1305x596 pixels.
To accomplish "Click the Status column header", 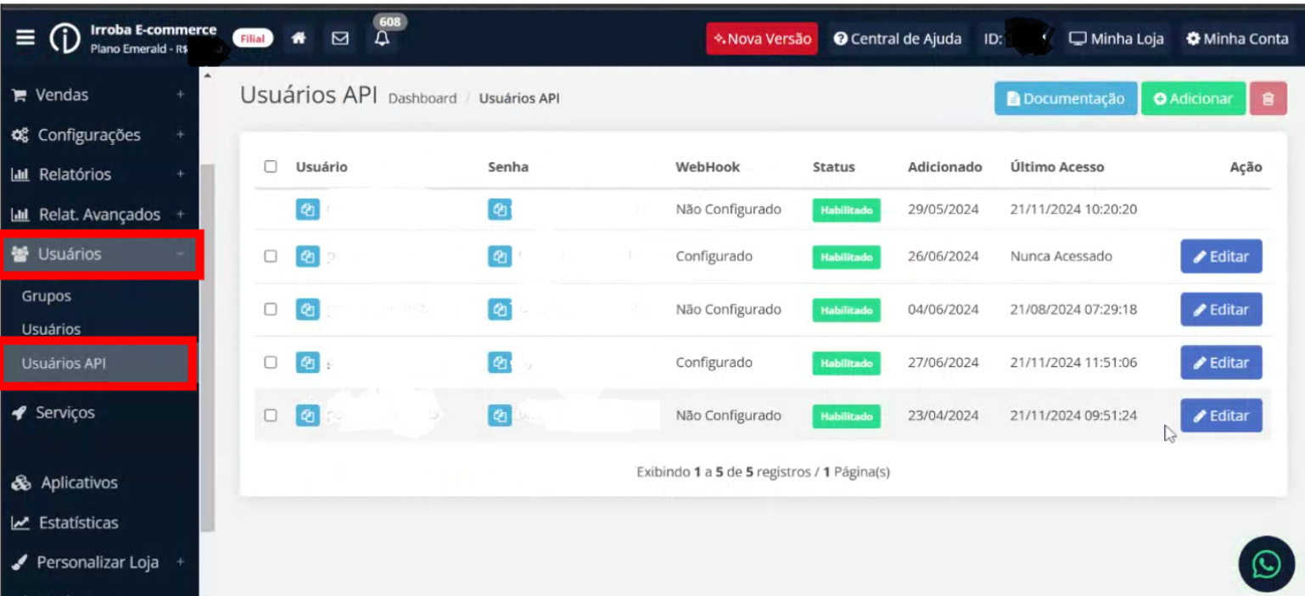I will pyautogui.click(x=834, y=167).
